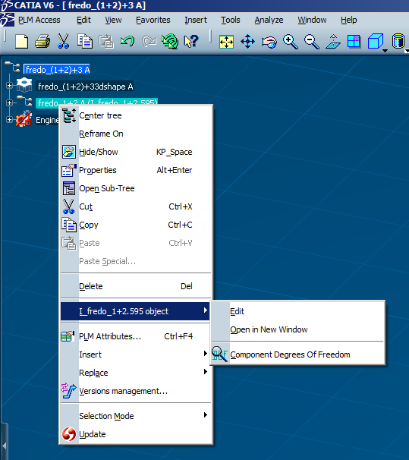
Task: Choose Component Degrees Of Freedom
Action: pos(297,354)
